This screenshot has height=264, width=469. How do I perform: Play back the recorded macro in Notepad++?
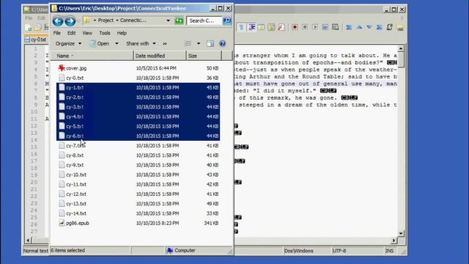tap(315, 27)
